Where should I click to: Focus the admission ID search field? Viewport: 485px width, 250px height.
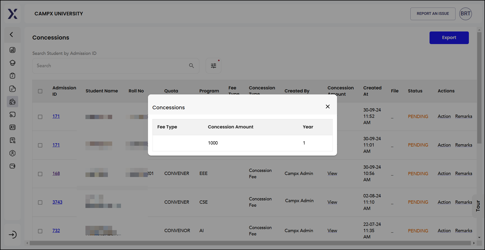116,66
